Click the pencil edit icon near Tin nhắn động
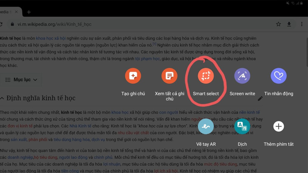This screenshot has width=308, height=173. [260, 99]
